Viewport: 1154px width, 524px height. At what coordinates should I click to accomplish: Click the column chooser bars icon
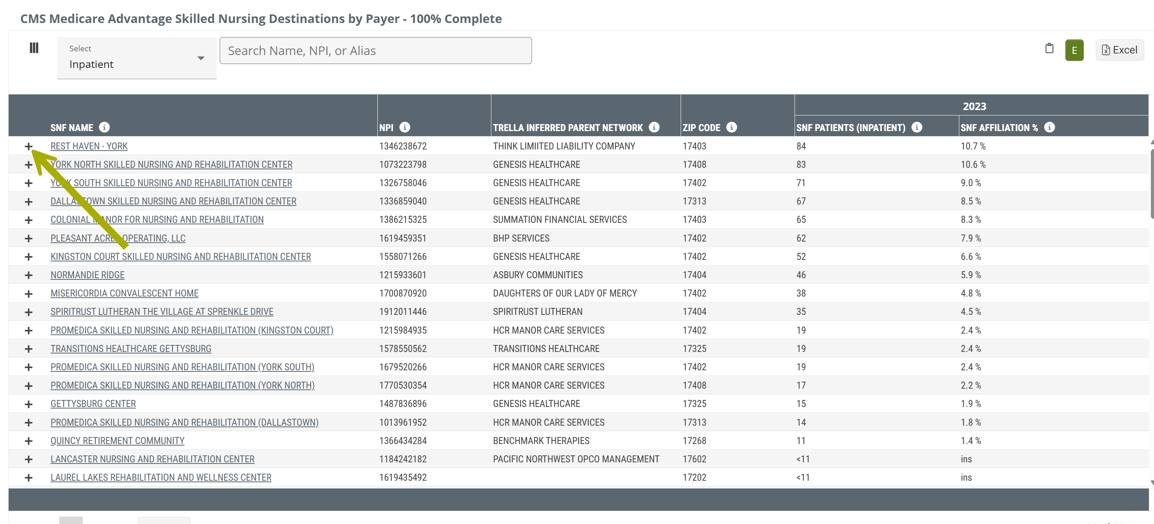click(x=34, y=48)
